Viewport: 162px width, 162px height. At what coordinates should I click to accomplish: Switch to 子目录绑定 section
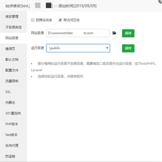tap(13, 27)
